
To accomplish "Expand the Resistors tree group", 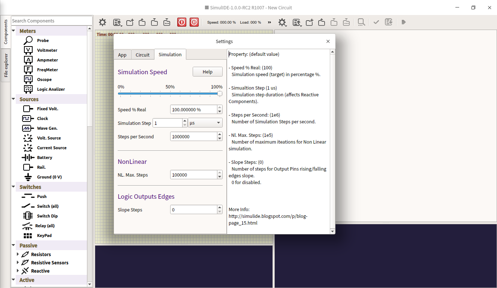I will 18,254.
